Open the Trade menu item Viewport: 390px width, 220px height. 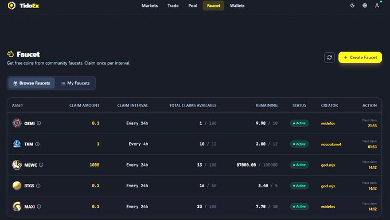173,6
